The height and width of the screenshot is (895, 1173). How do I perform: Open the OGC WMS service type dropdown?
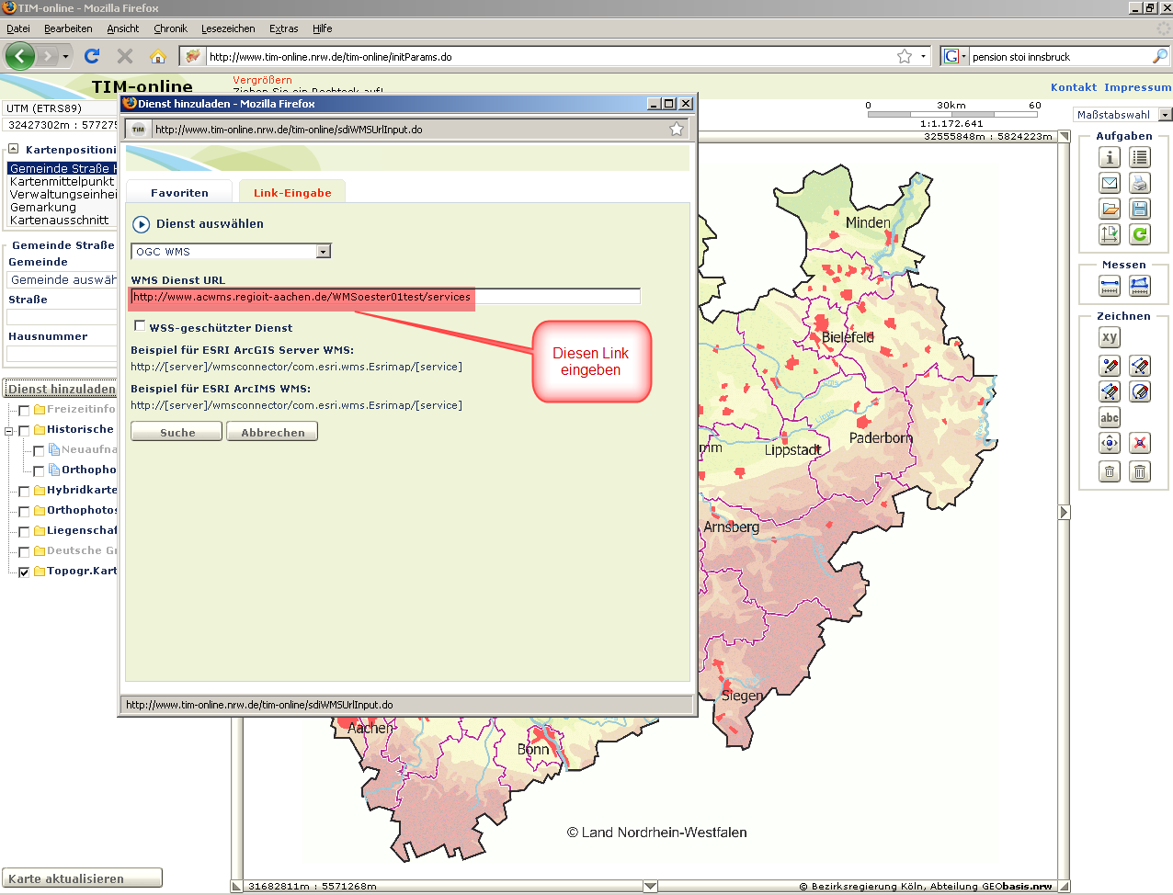tap(323, 252)
